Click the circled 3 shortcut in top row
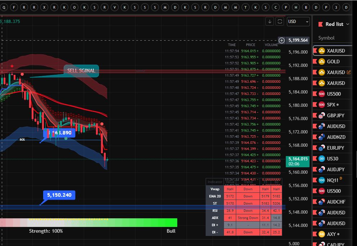 [x=336, y=7]
